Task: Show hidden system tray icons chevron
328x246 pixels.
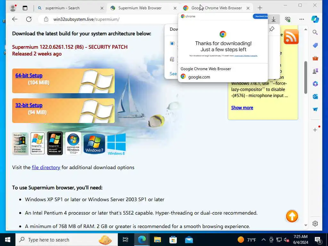Action: (x=264, y=240)
